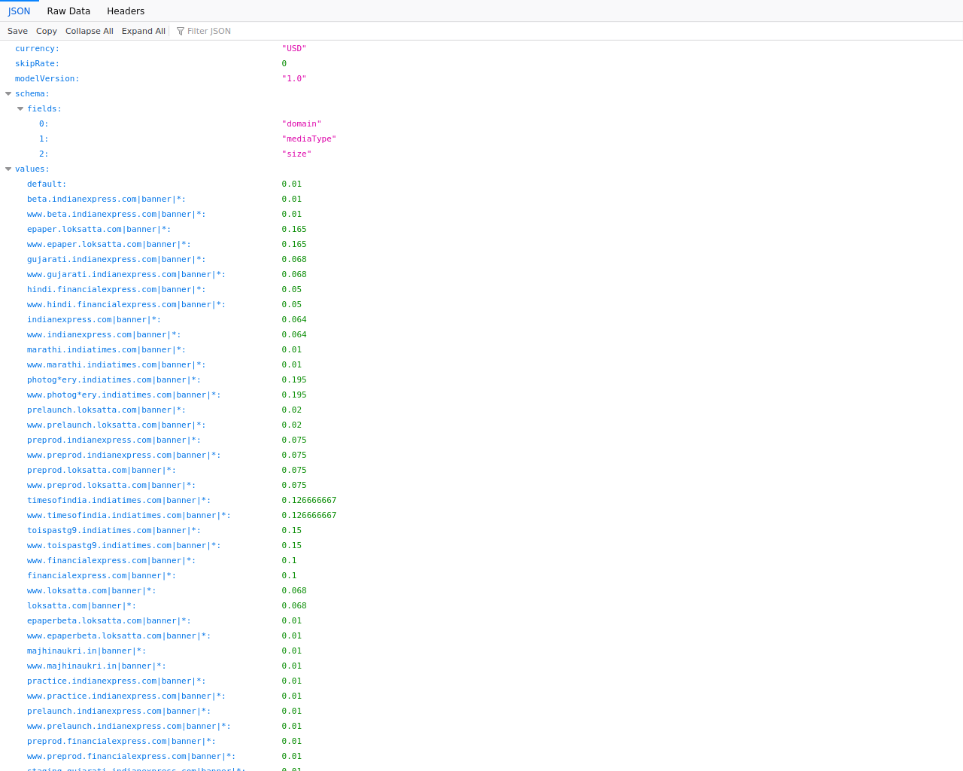Select www.preprod.indianexpress.com|banner|* key
The height and width of the screenshot is (771, 963).
point(124,455)
